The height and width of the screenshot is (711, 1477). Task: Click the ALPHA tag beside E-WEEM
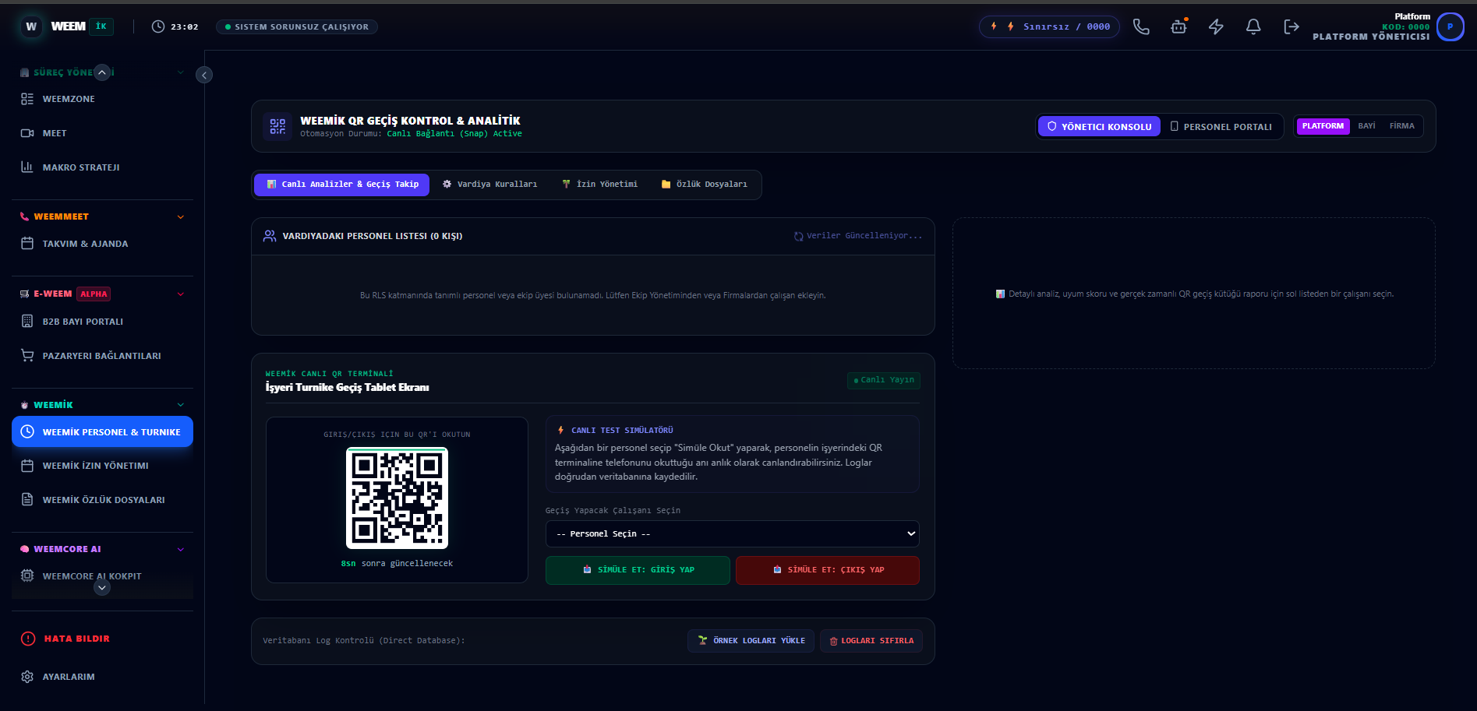[x=94, y=294]
